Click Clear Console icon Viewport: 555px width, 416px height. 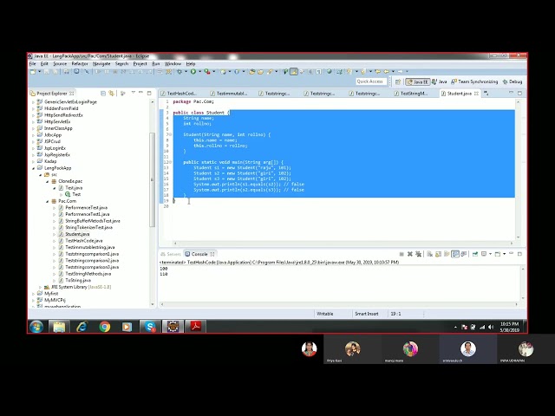tap(429, 254)
